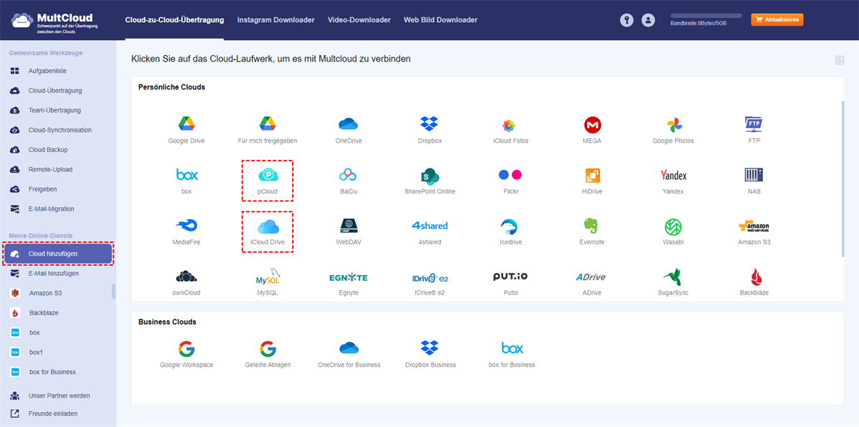Click the pCloud icon
This screenshot has width=859, height=427.
point(268,175)
